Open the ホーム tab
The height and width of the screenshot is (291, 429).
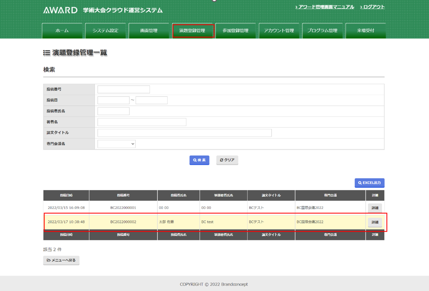[62, 31]
